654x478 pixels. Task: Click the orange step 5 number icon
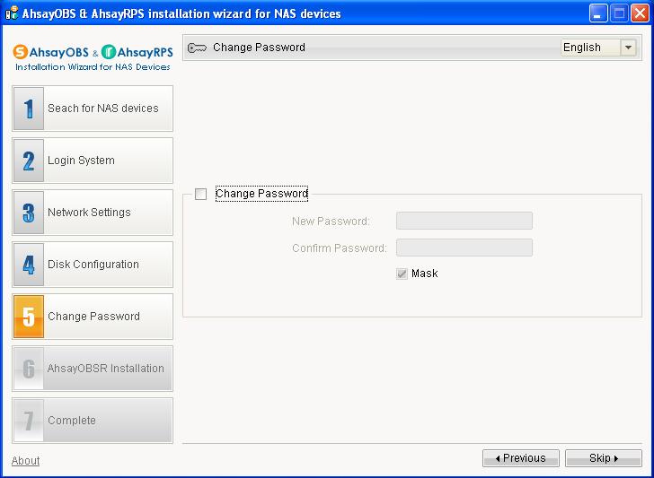[x=29, y=317]
